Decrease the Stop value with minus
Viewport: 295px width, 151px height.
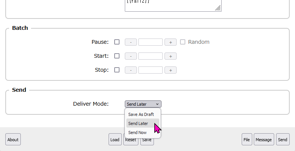pyautogui.click(x=131, y=70)
